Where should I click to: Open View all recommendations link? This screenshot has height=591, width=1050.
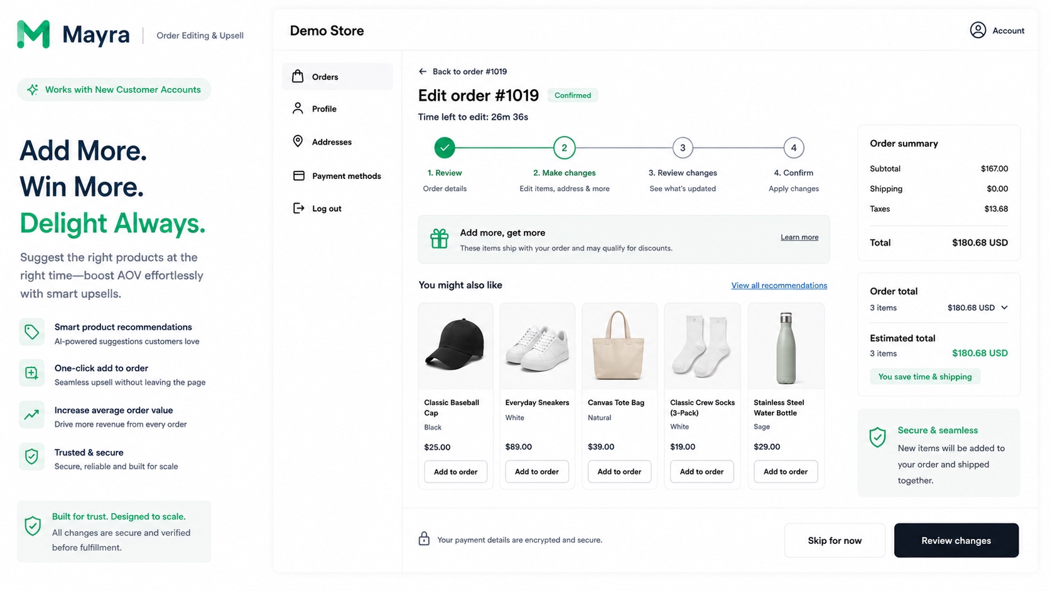coord(779,285)
